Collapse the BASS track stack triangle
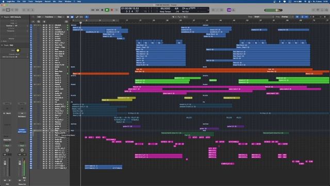Image resolution: width=330 pixels, height=186 pixels. pyautogui.click(x=35, y=67)
